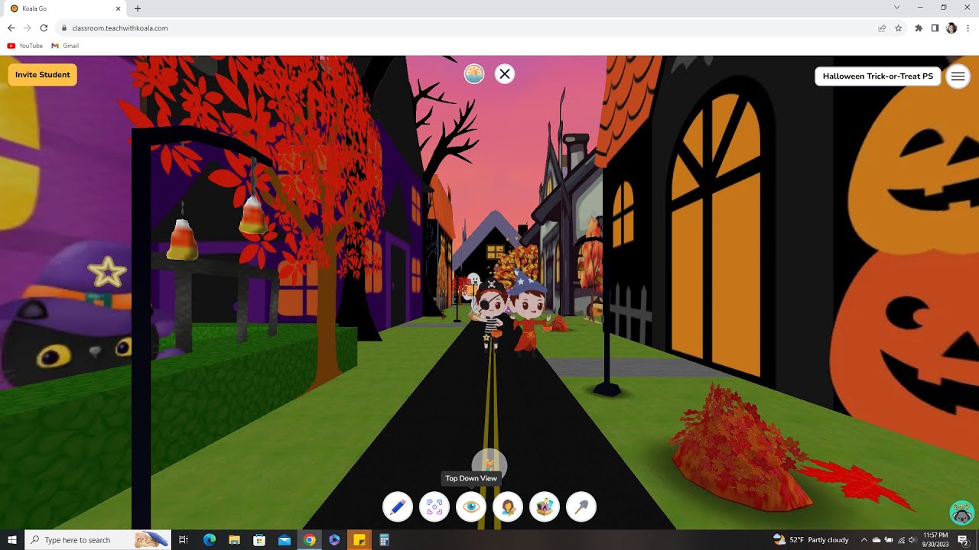Close the Koala Go tab
The width and height of the screenshot is (979, 550).
(119, 8)
